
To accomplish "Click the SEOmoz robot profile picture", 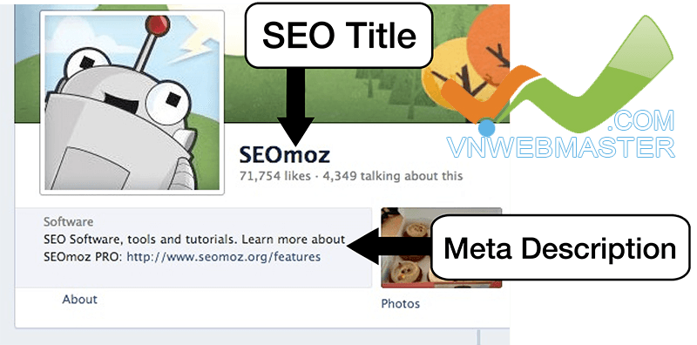I will pos(132,102).
